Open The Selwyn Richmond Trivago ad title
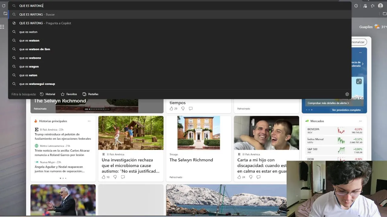The height and width of the screenshot is (217, 387). pos(191,160)
